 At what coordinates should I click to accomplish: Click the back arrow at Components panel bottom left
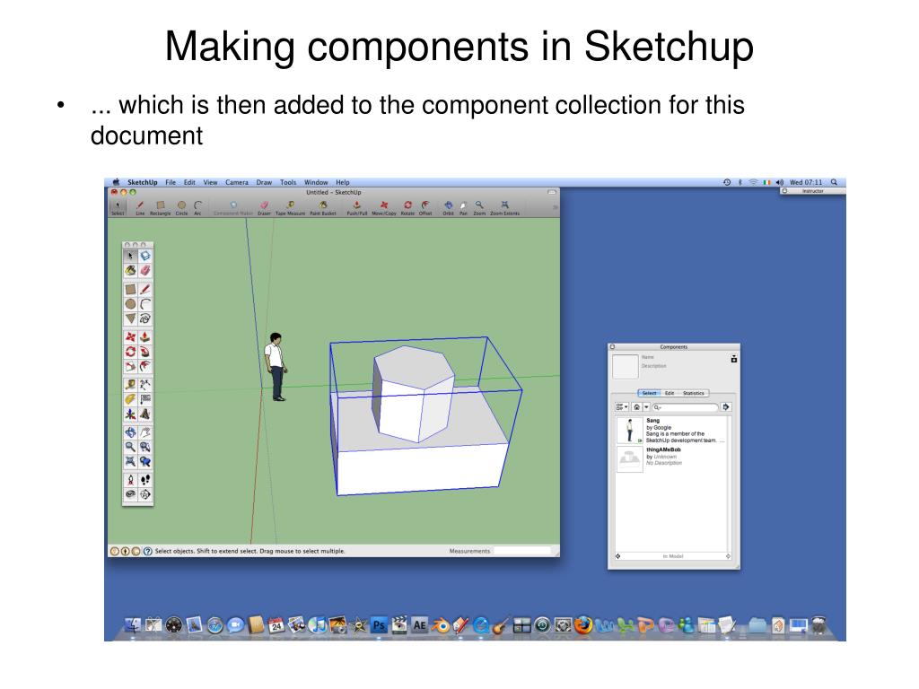[617, 556]
